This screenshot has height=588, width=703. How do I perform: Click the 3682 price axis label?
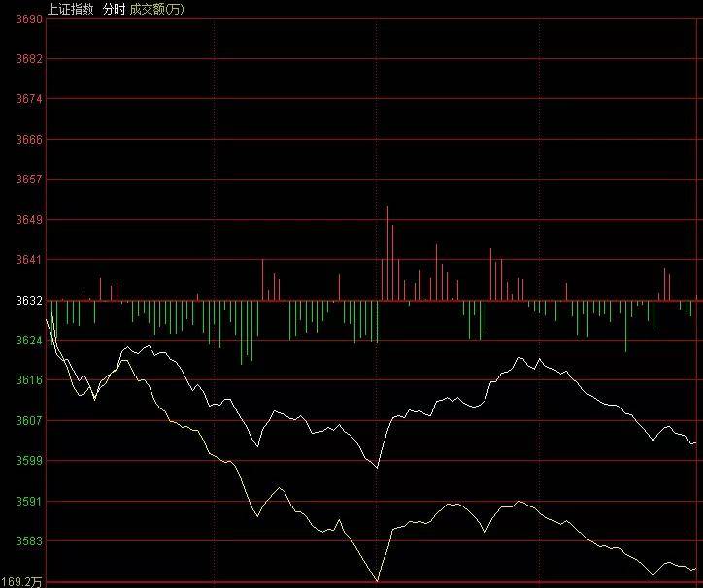(29, 59)
